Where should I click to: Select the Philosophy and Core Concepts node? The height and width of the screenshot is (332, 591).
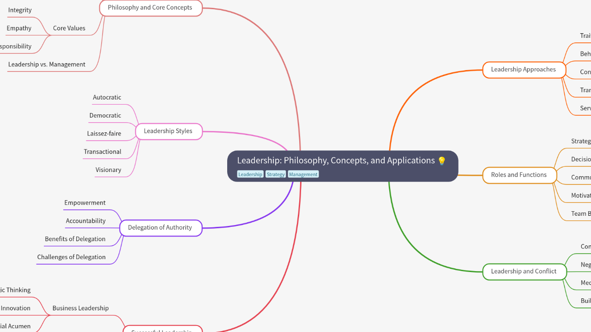pyautogui.click(x=151, y=8)
